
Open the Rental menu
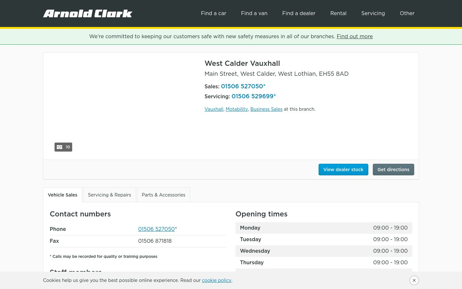[x=338, y=13]
